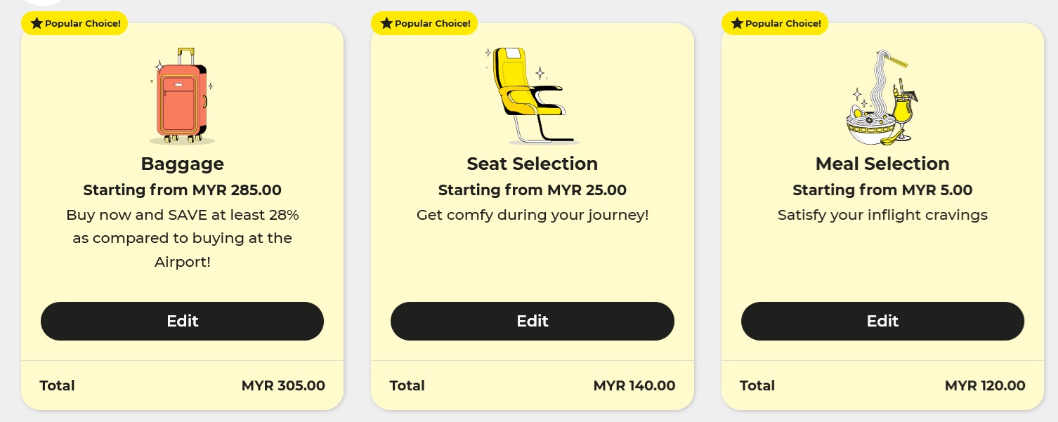
Task: Click the Seat Selection total MYR 140.00
Action: [634, 385]
